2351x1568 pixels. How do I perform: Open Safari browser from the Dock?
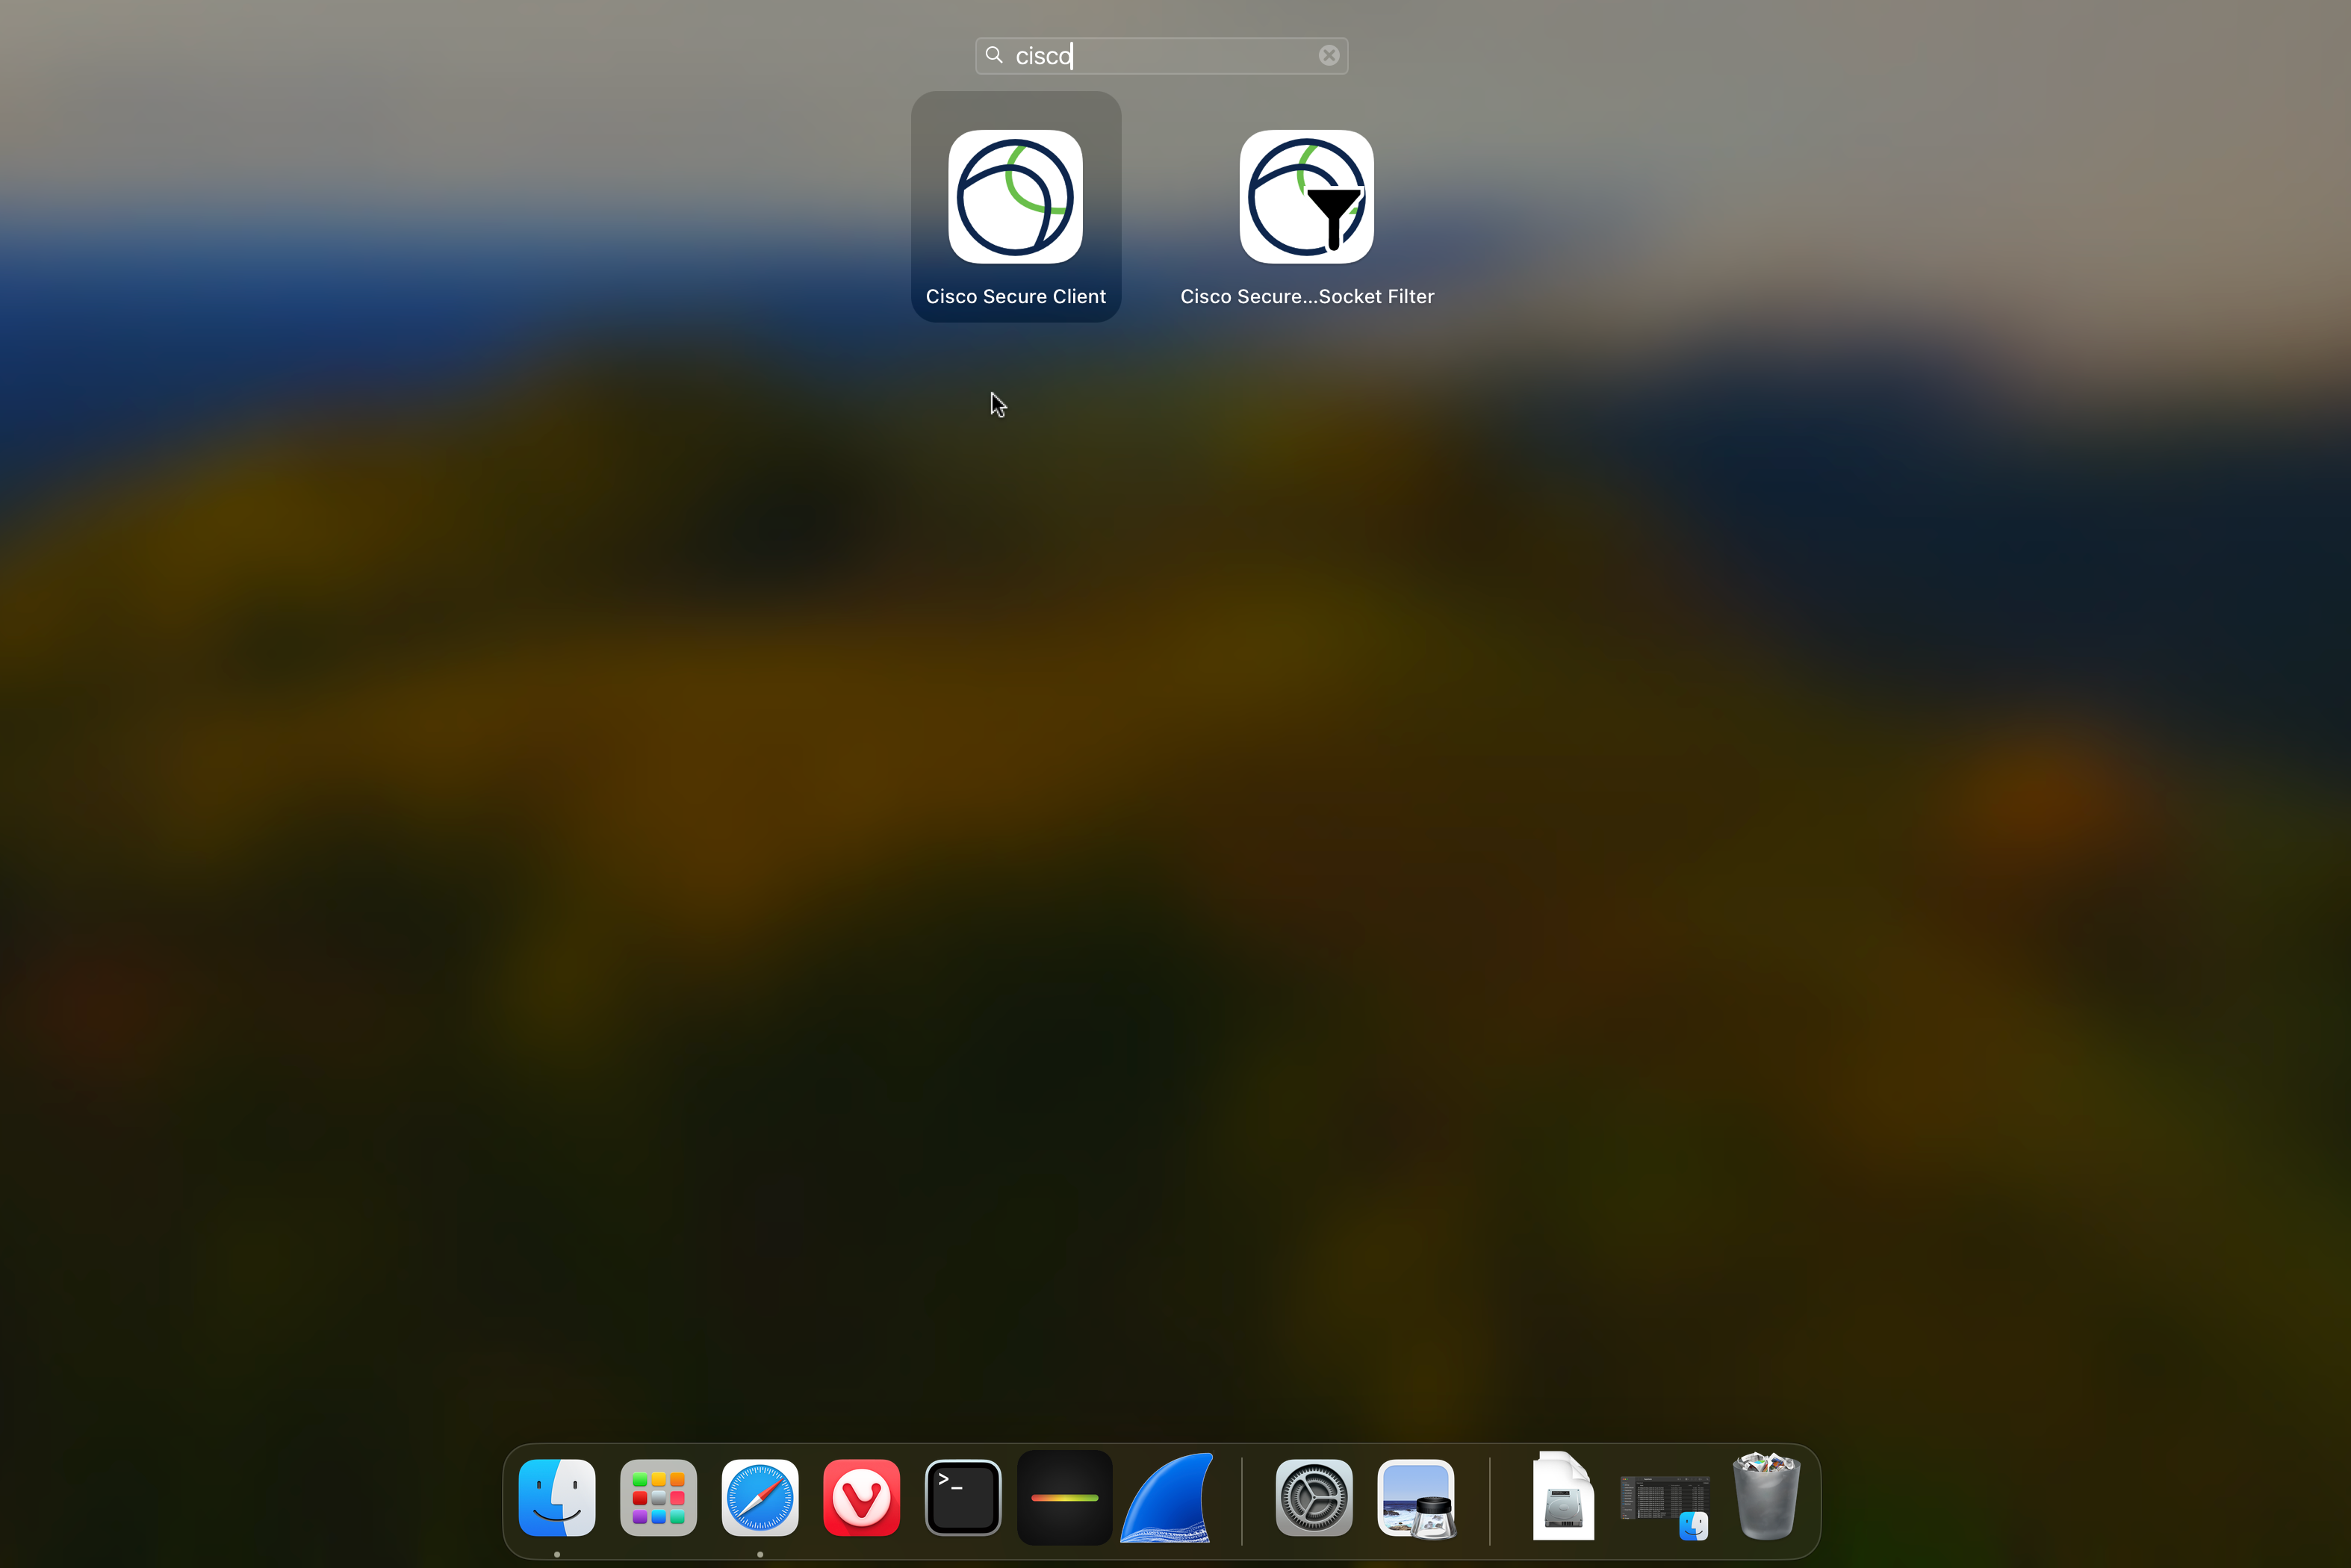tap(760, 1497)
